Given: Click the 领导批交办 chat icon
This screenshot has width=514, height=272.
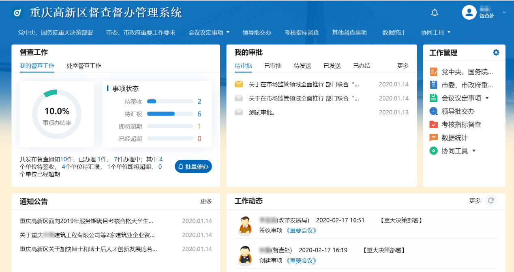Looking at the screenshot, I should [433, 111].
